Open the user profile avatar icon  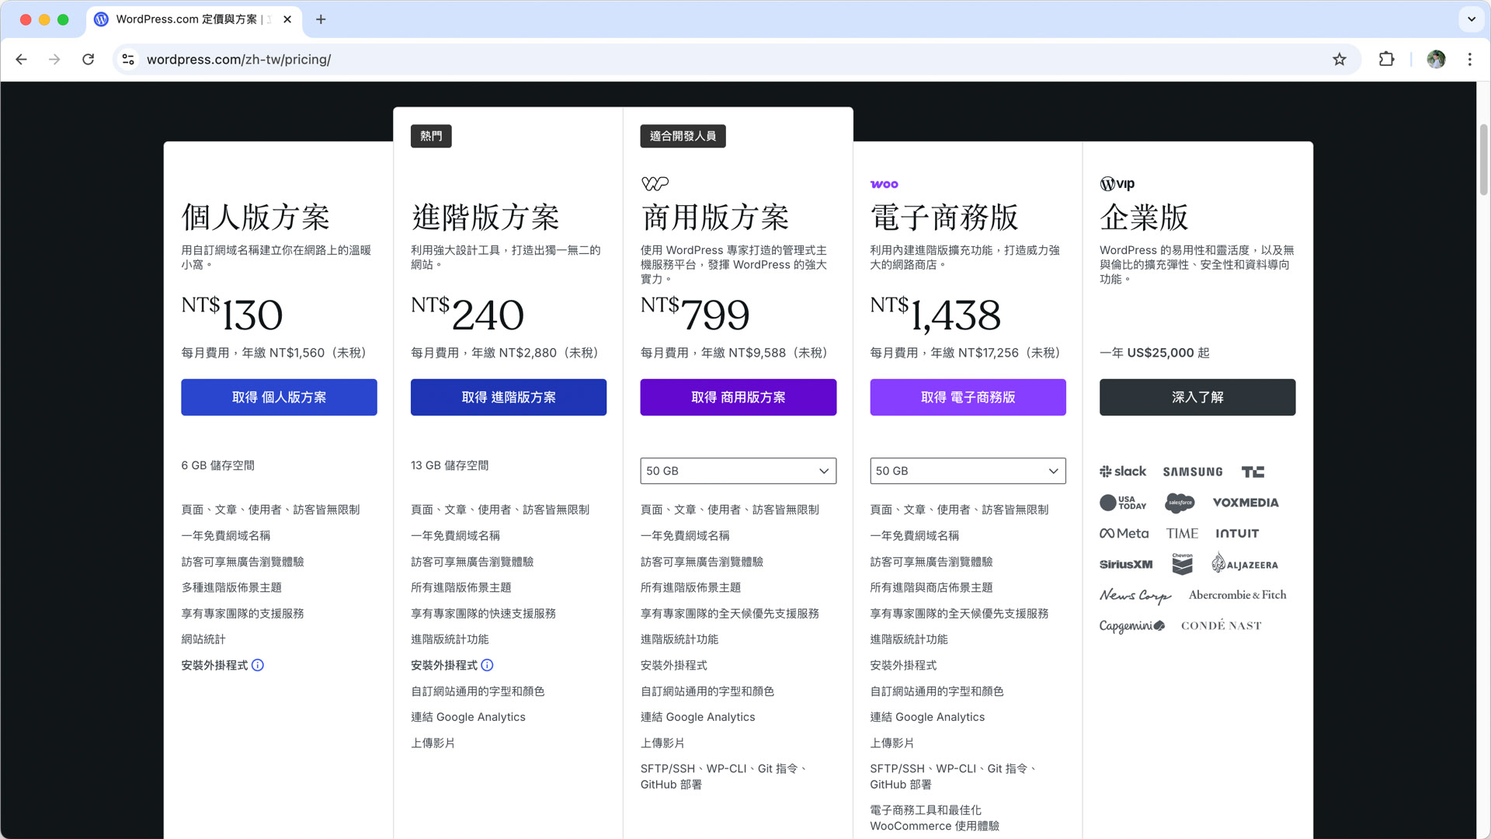click(1436, 59)
